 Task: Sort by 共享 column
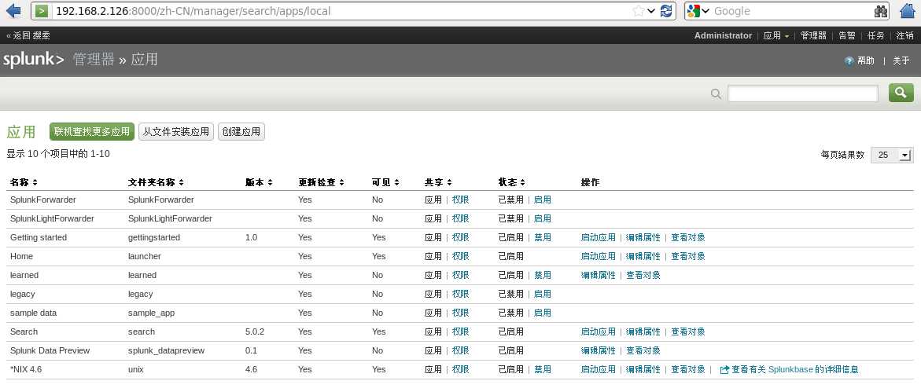tap(438, 182)
